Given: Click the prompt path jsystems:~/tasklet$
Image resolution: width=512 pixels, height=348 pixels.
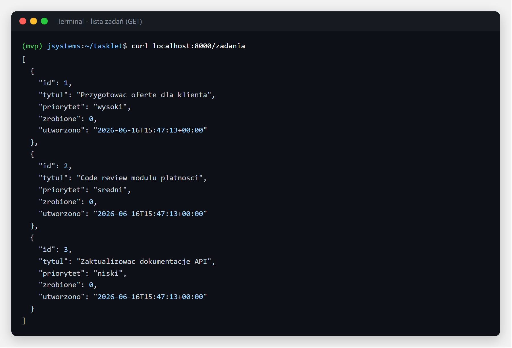Looking at the screenshot, I should (87, 46).
